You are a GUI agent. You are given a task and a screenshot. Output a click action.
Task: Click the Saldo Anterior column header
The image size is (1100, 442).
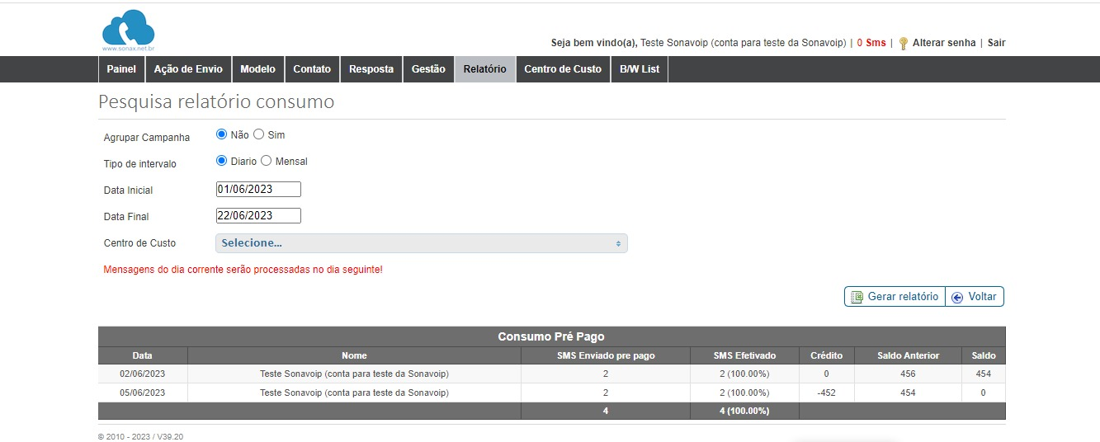pyautogui.click(x=908, y=355)
